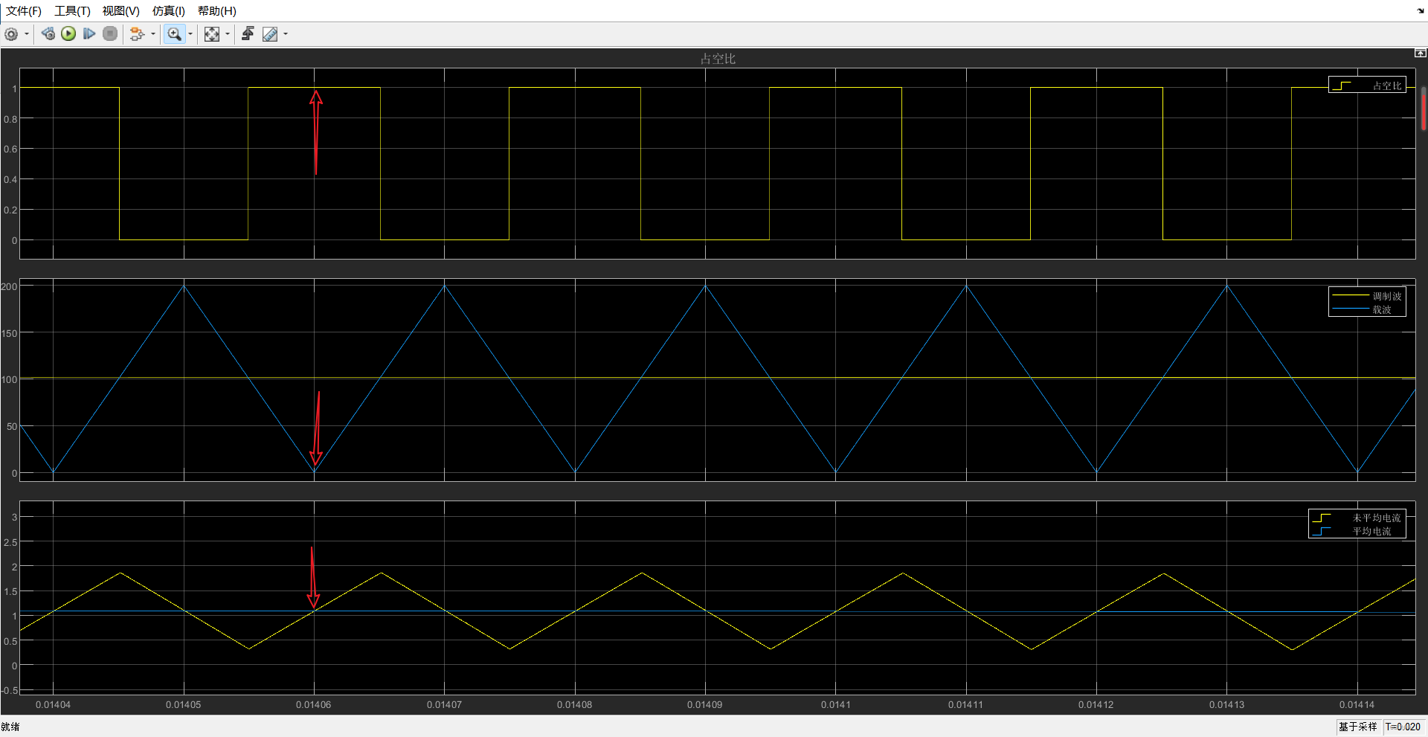Open the cursor measurements ruler icon
This screenshot has width=1428, height=737.
coord(271,33)
